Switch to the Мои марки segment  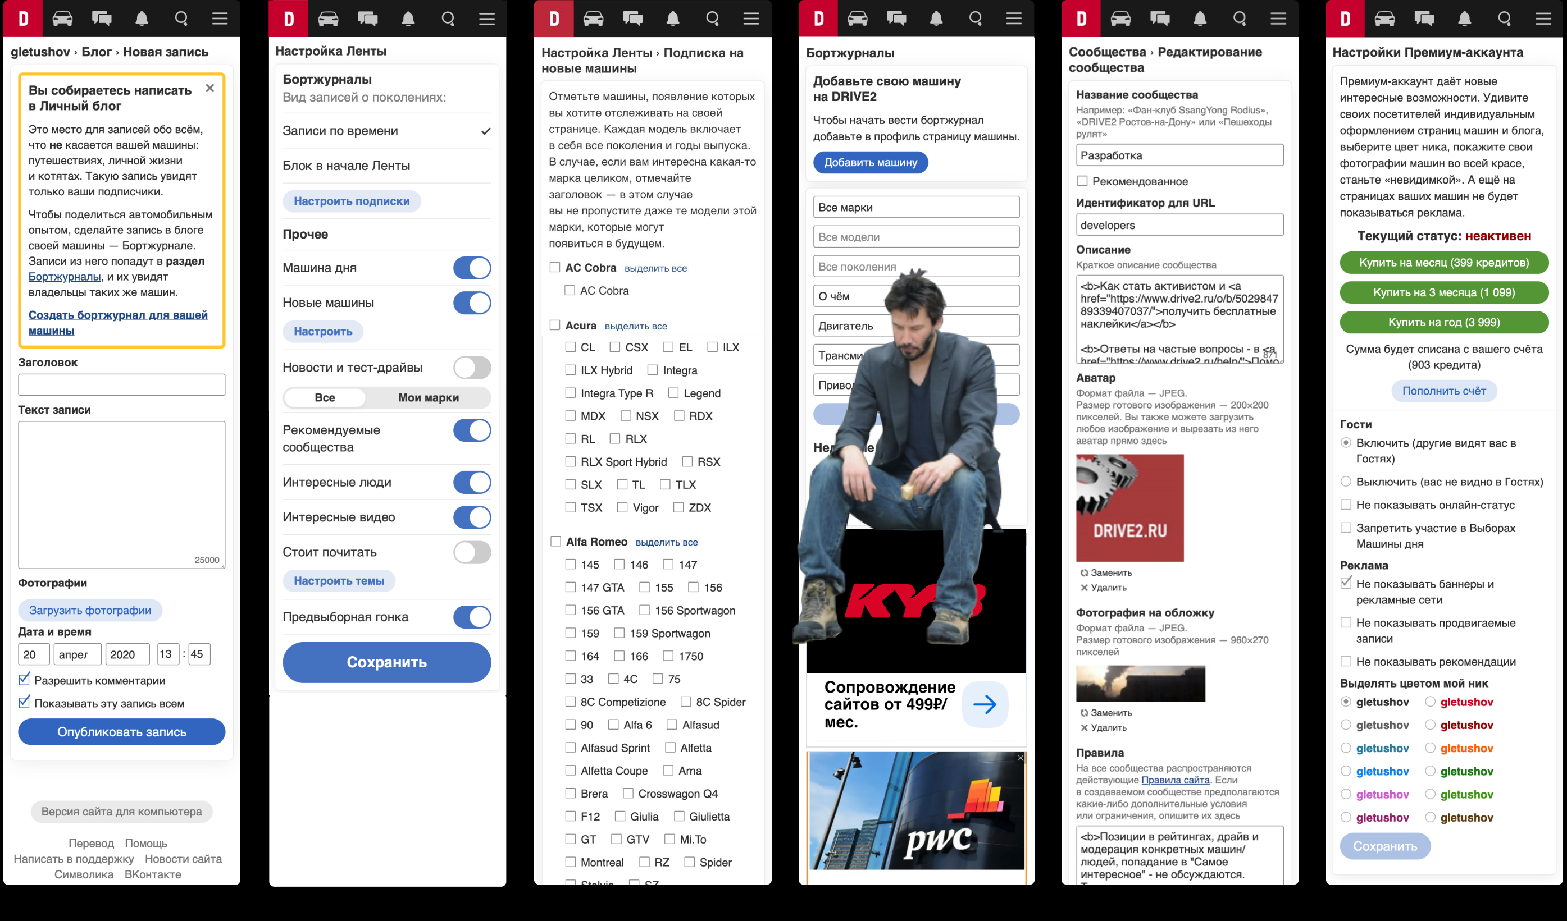click(x=428, y=398)
